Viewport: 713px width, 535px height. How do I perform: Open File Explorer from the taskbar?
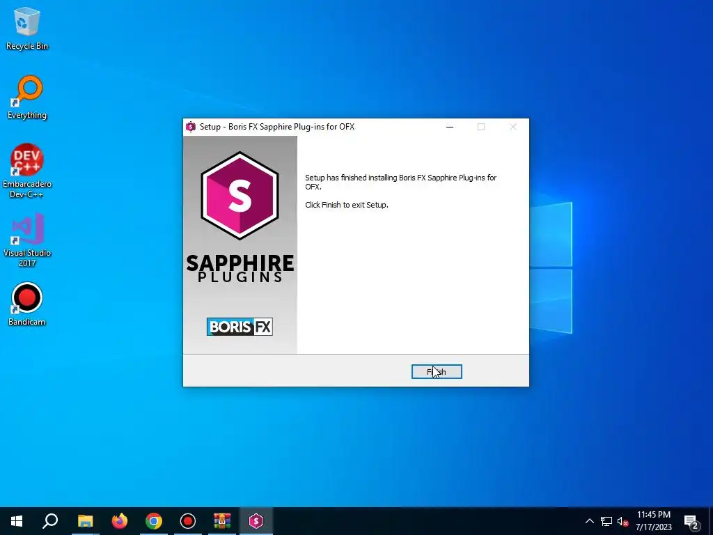click(x=85, y=521)
